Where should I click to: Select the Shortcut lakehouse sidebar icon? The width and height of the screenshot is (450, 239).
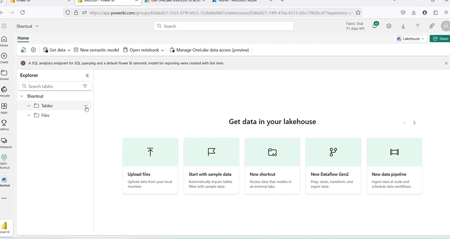pyautogui.click(x=4, y=181)
